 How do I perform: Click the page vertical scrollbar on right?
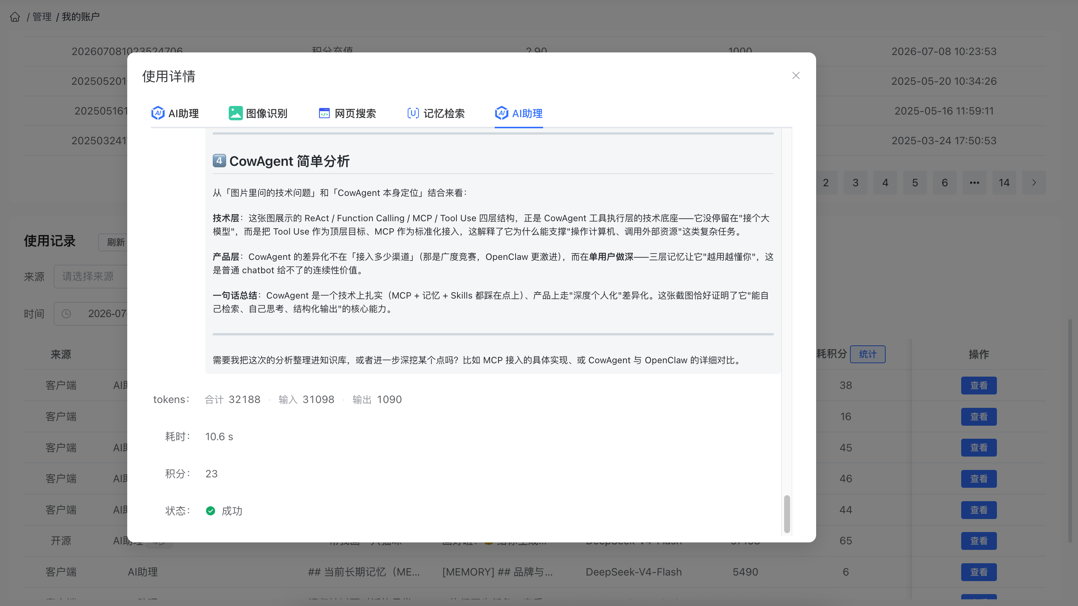[x=1070, y=431]
